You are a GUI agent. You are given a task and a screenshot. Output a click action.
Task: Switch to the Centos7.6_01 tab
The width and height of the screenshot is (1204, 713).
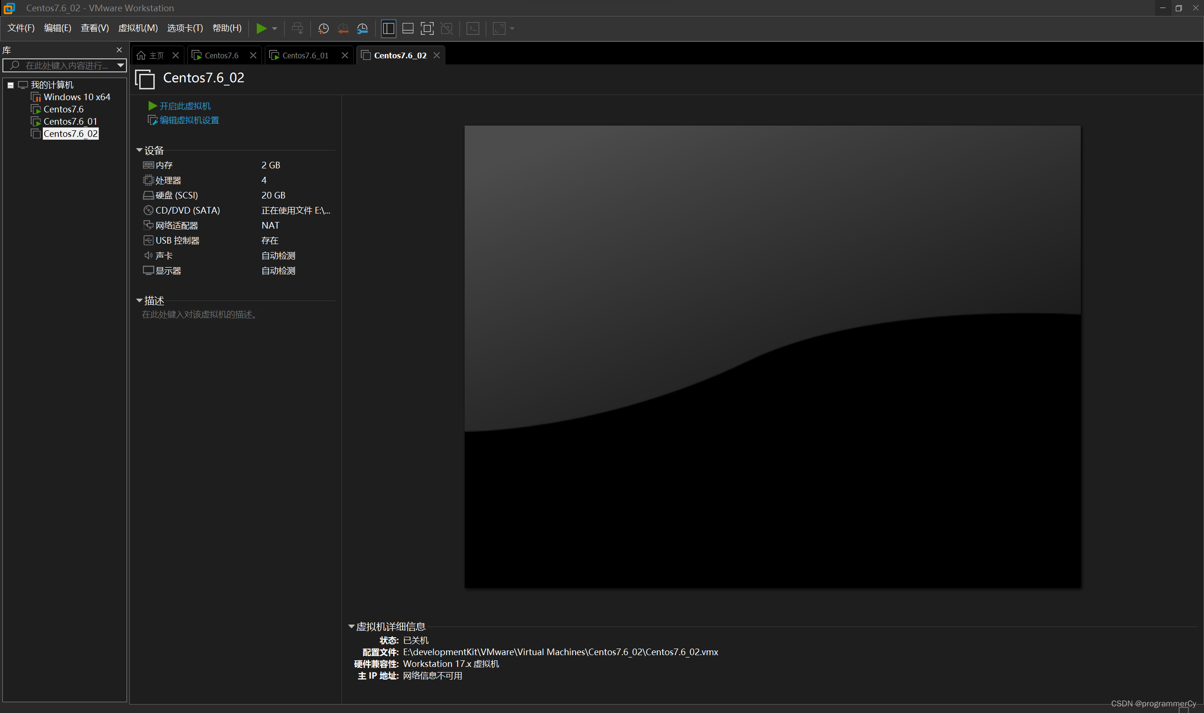[x=305, y=55]
